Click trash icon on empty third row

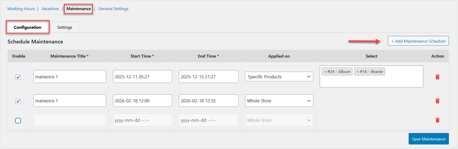tap(437, 120)
